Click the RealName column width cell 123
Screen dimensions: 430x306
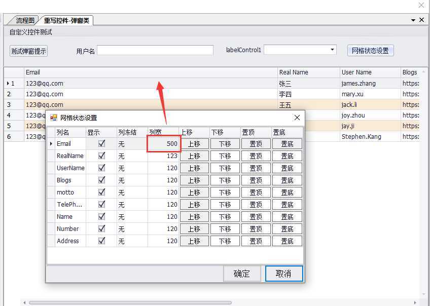point(164,156)
